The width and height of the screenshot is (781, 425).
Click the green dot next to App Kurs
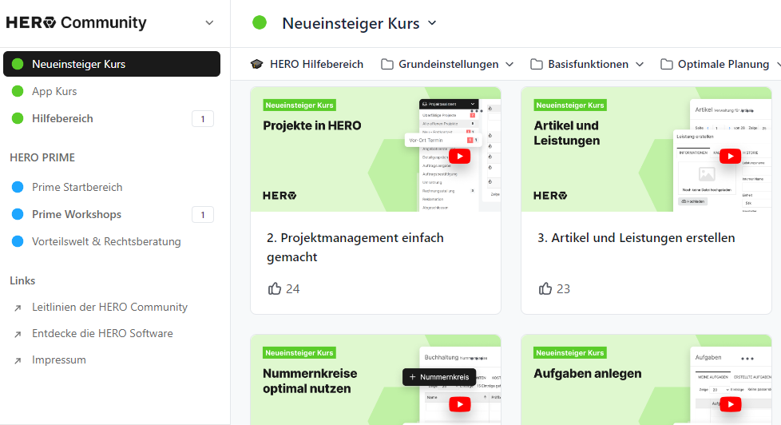18,91
